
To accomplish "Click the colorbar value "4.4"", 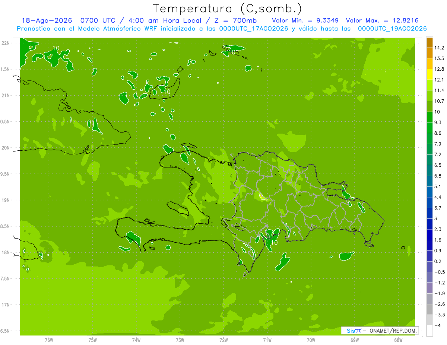I will pos(438,197).
